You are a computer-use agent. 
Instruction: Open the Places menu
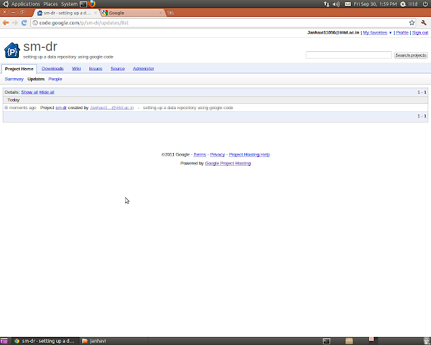(51, 4)
